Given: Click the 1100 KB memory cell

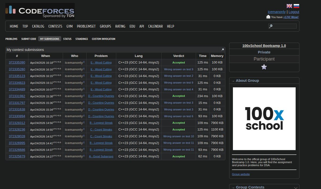Looking at the screenshot, I should (217, 129).
